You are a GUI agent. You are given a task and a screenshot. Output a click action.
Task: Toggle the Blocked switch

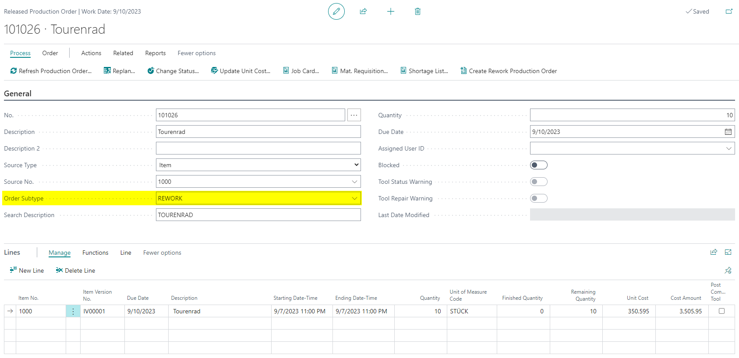539,165
